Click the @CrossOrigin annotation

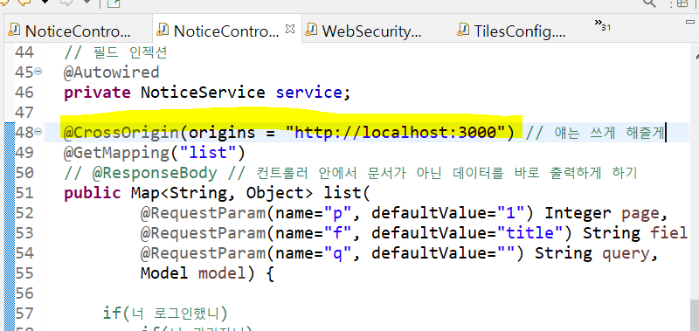click(x=121, y=132)
